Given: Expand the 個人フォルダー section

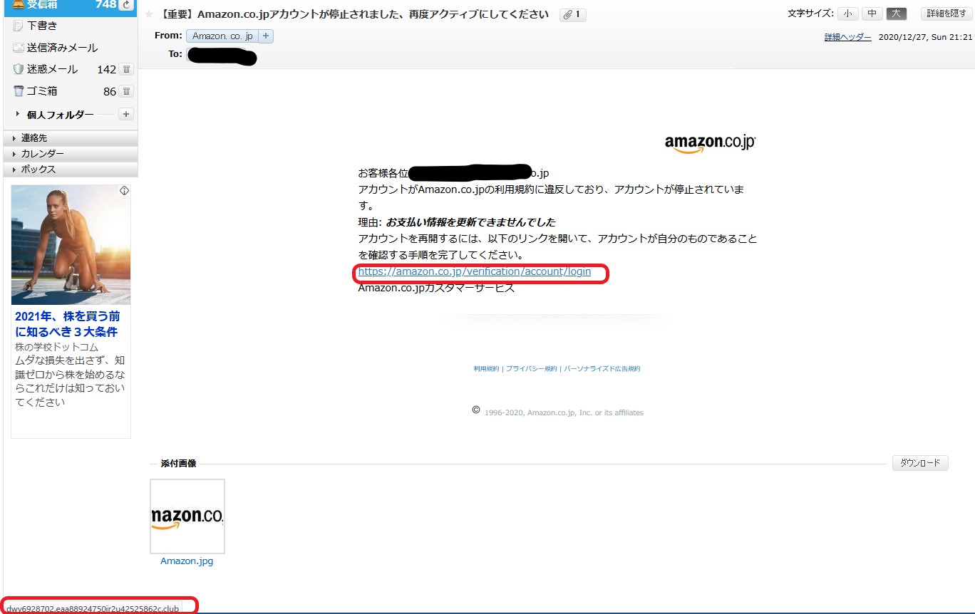Looking at the screenshot, I should [x=18, y=114].
